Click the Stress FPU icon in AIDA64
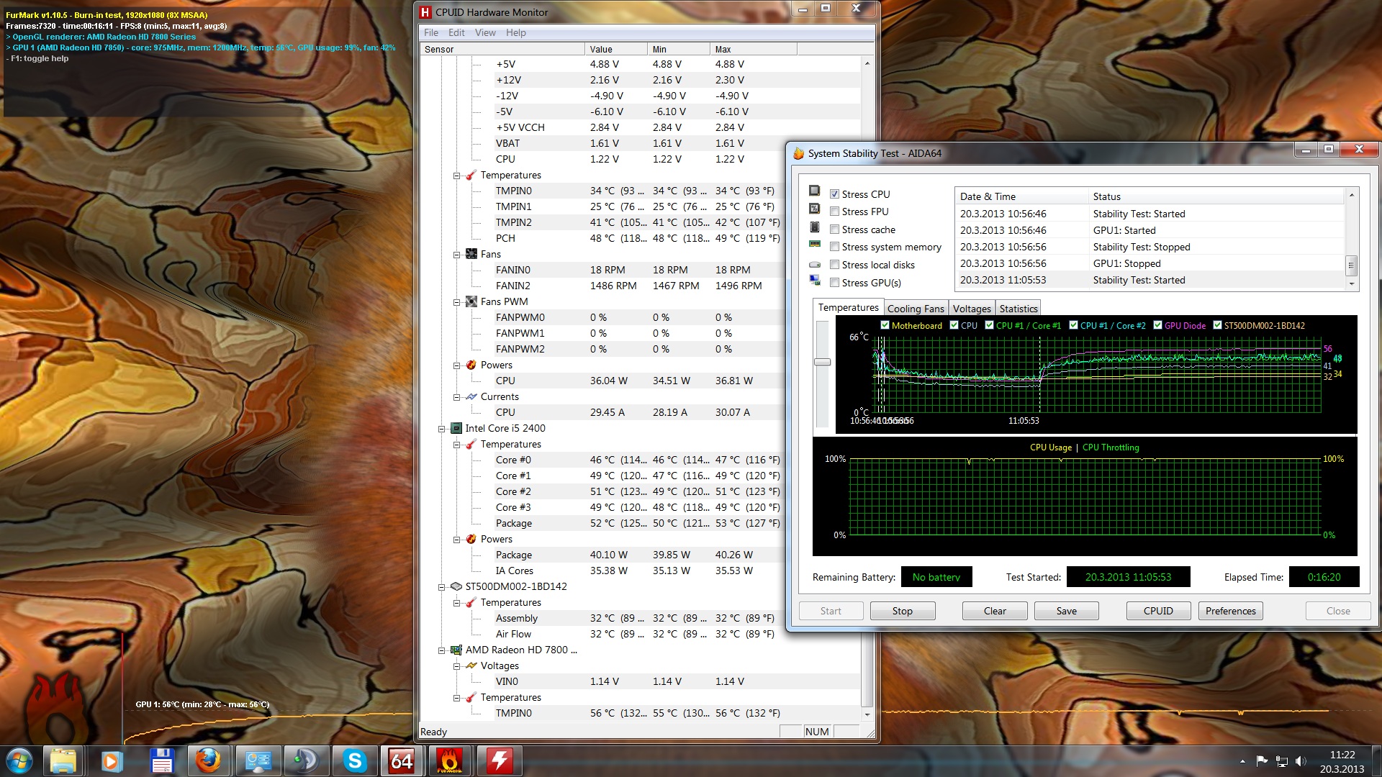1382x777 pixels. 815,209
